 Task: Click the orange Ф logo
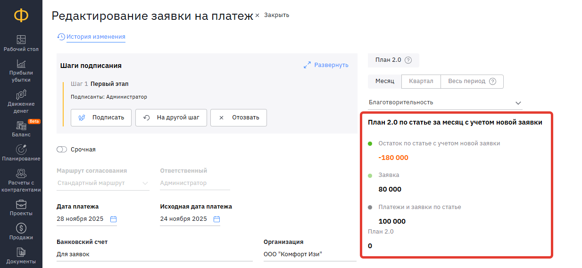click(x=21, y=16)
